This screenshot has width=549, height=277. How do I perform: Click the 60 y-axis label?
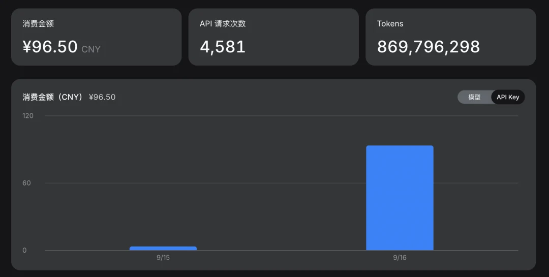pos(26,183)
